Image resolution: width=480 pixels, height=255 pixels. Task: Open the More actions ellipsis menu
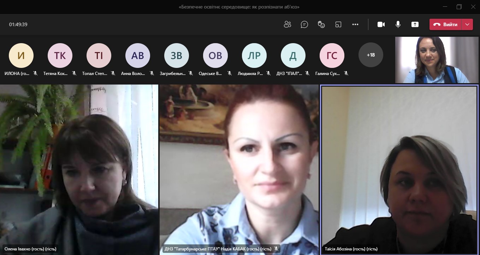(x=355, y=24)
